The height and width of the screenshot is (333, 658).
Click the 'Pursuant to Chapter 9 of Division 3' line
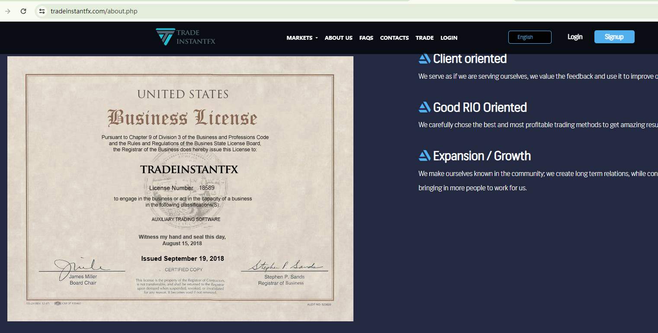[x=185, y=137]
